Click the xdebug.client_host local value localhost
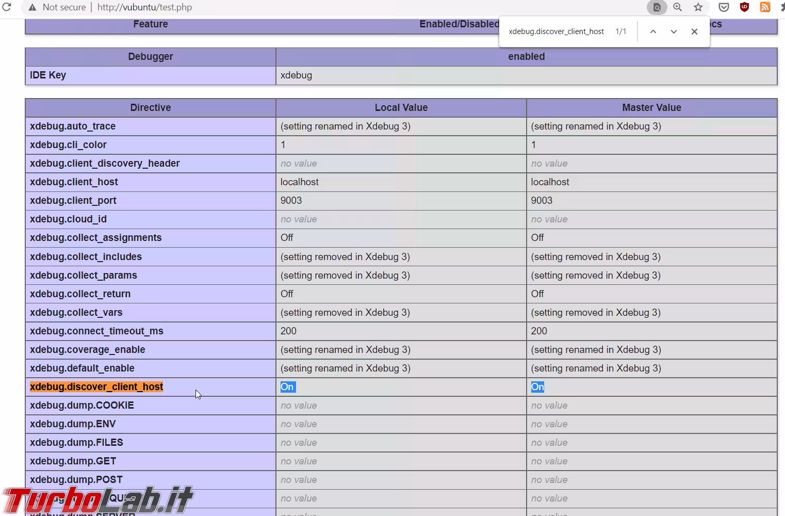This screenshot has height=516, width=785. pyautogui.click(x=300, y=182)
